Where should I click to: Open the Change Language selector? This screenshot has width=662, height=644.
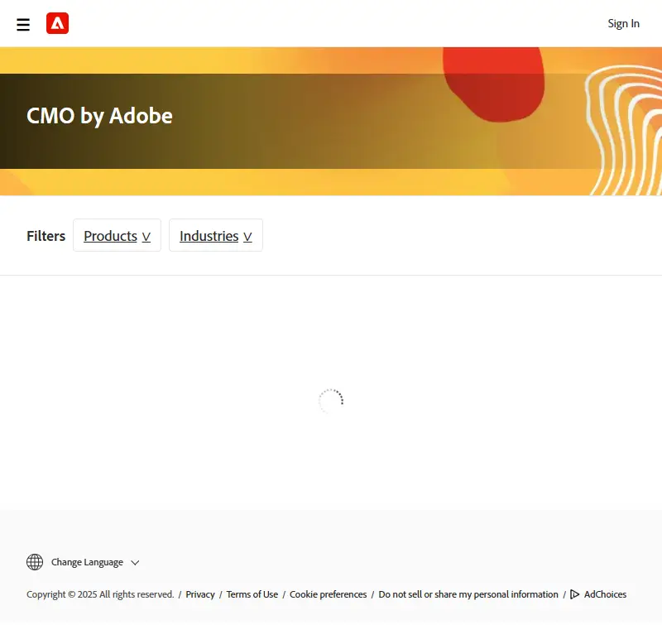coord(83,562)
